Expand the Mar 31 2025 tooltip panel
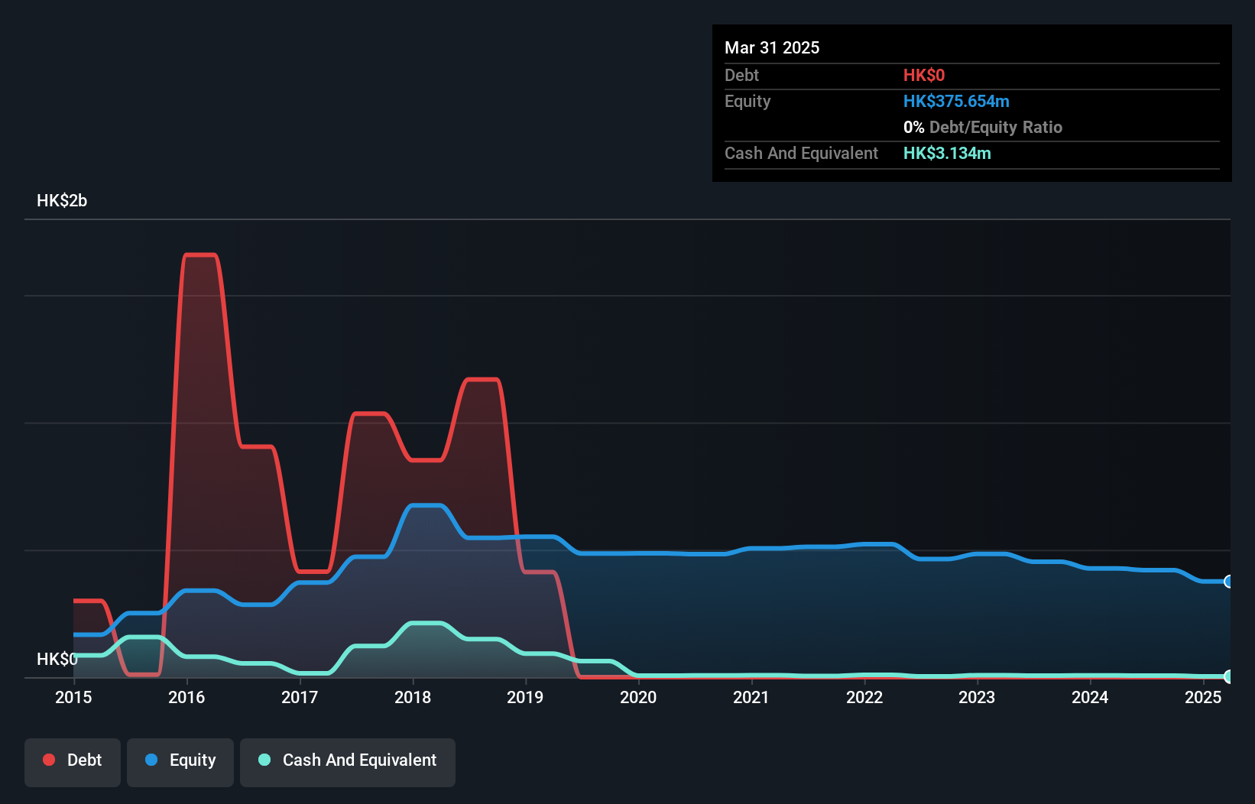The width and height of the screenshot is (1255, 804). coord(772,47)
